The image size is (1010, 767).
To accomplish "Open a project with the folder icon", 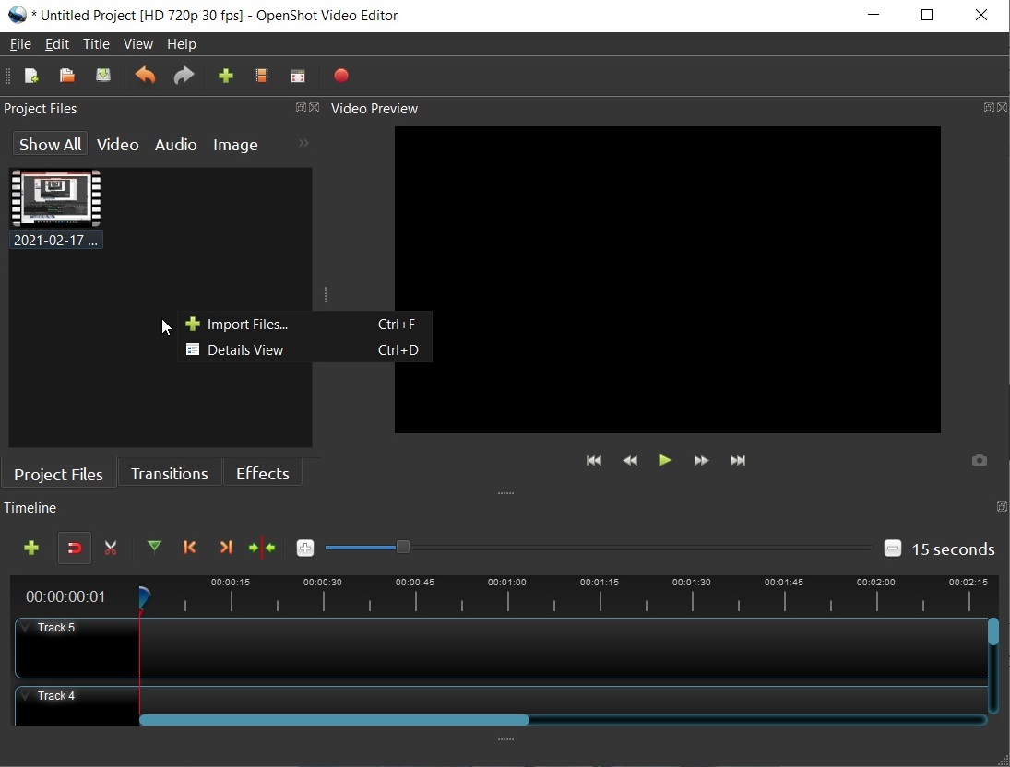I will pos(66,76).
